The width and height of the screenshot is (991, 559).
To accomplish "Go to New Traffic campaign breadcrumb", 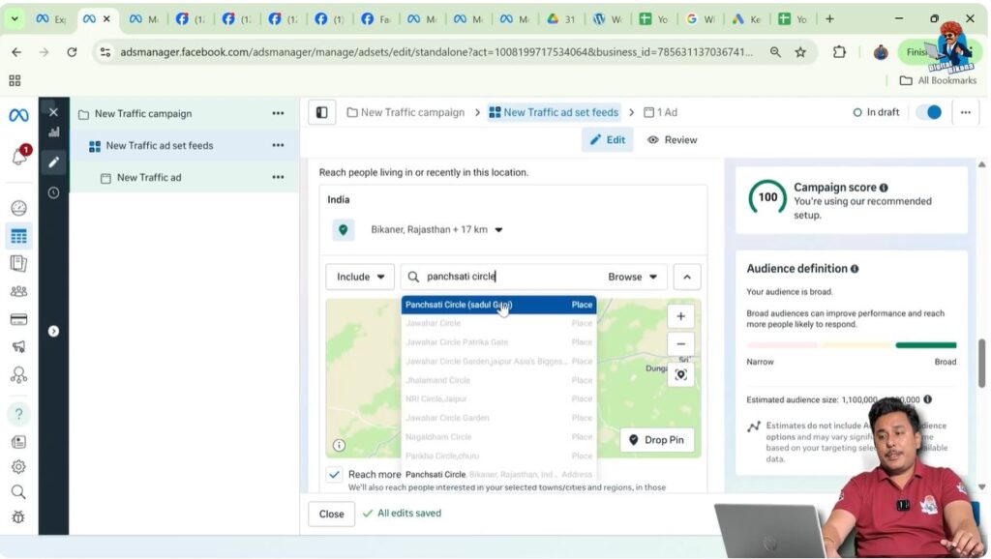I will (x=405, y=112).
